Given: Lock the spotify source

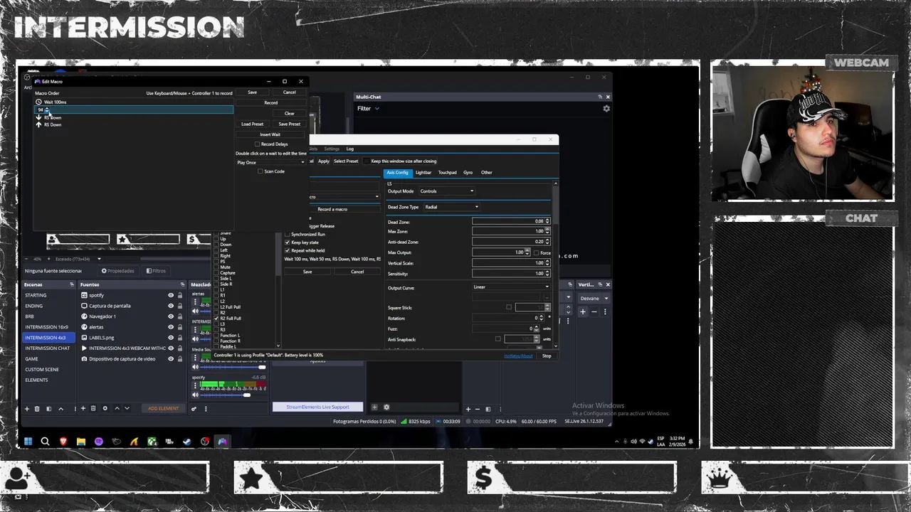Looking at the screenshot, I should click(x=179, y=295).
